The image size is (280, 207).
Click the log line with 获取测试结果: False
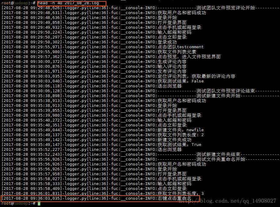click(103, 81)
